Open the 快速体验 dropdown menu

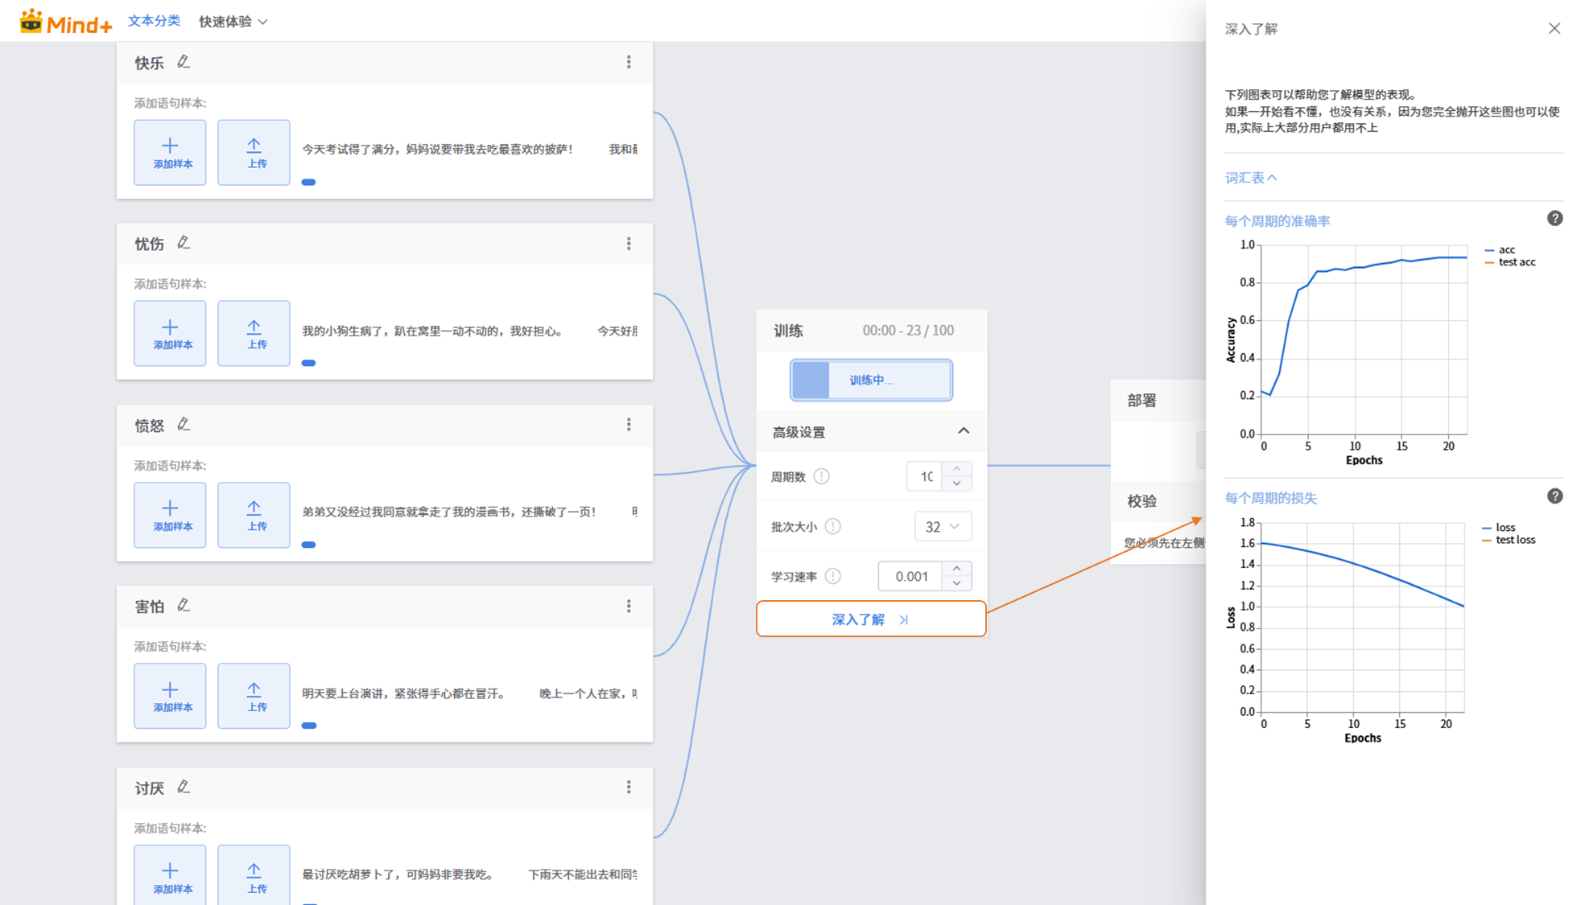coord(233,22)
